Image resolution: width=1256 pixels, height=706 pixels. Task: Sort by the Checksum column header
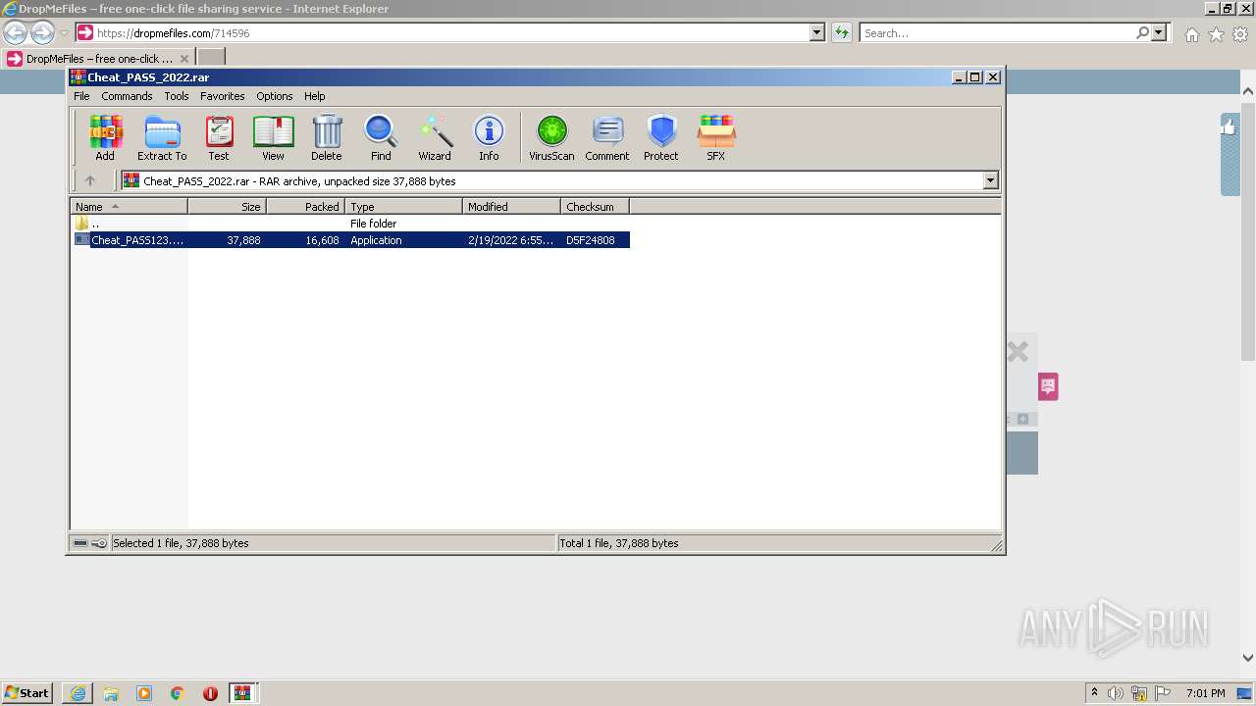595,206
